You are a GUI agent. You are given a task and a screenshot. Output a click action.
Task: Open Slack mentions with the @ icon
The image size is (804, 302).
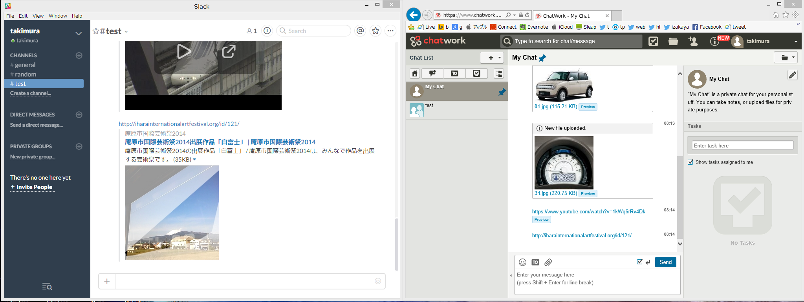[360, 31]
